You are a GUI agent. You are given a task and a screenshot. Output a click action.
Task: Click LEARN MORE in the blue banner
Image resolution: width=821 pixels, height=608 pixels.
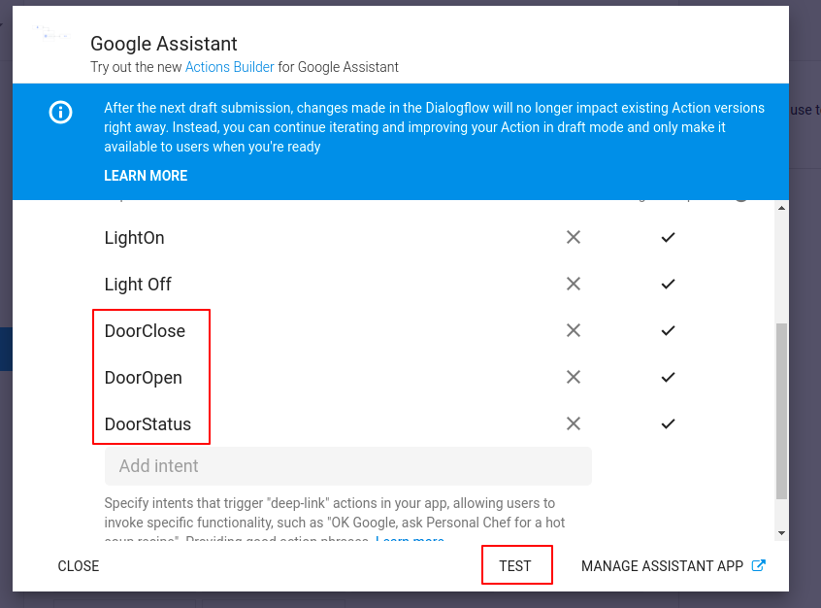(146, 176)
